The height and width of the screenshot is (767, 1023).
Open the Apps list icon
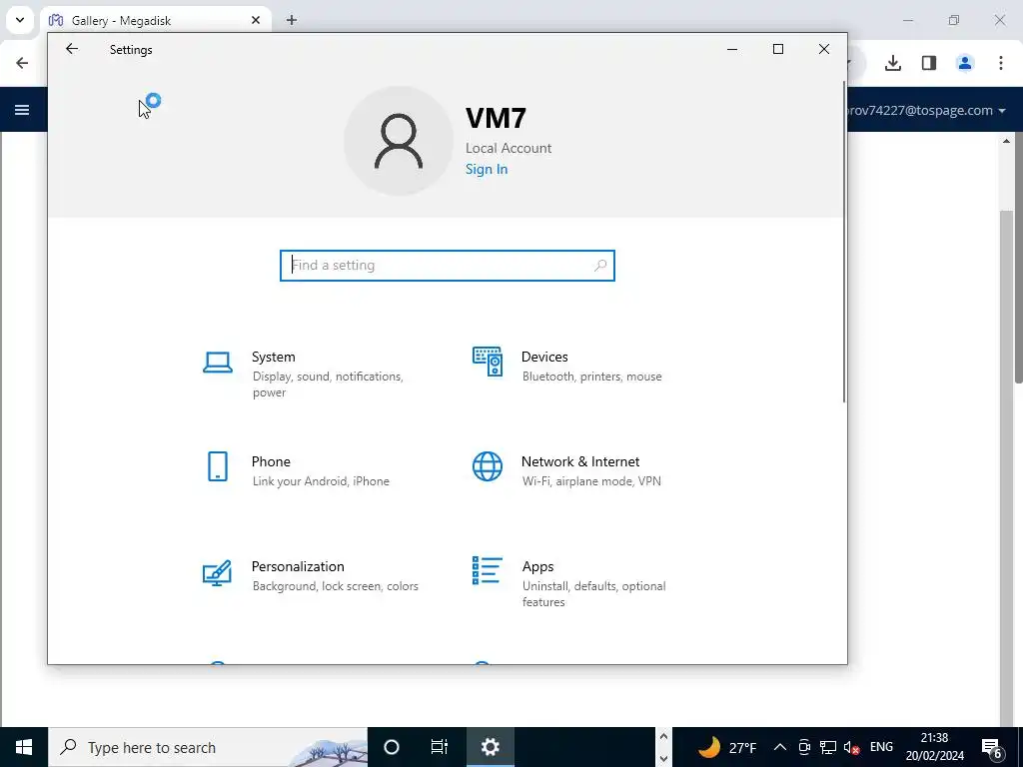(x=488, y=570)
